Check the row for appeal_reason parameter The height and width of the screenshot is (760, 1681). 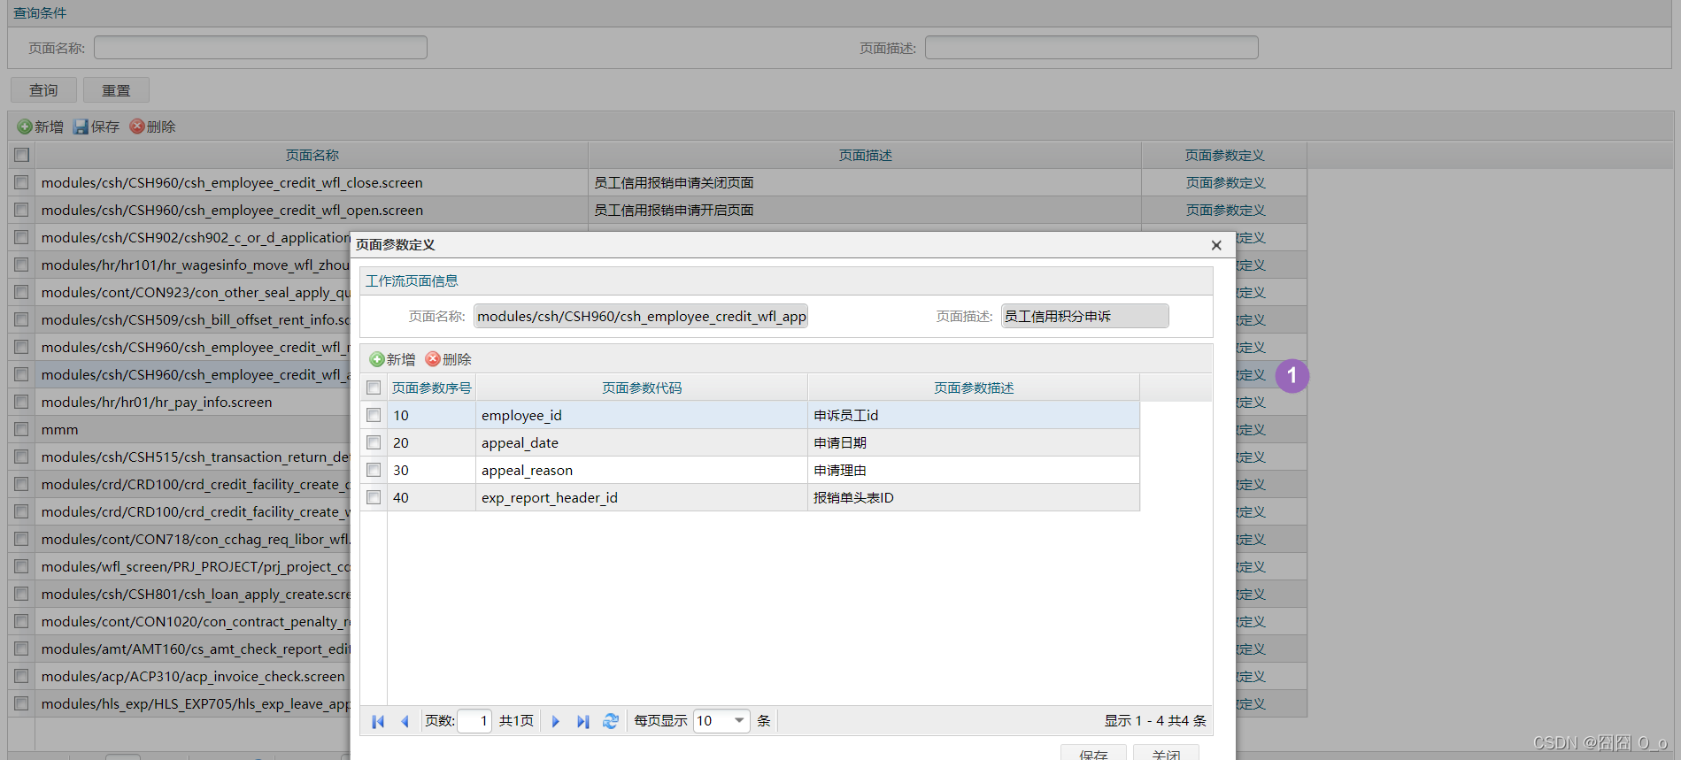coord(374,470)
